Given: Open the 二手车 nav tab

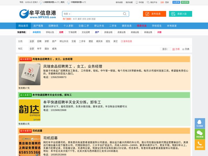Looking at the screenshot, I should [113, 26].
